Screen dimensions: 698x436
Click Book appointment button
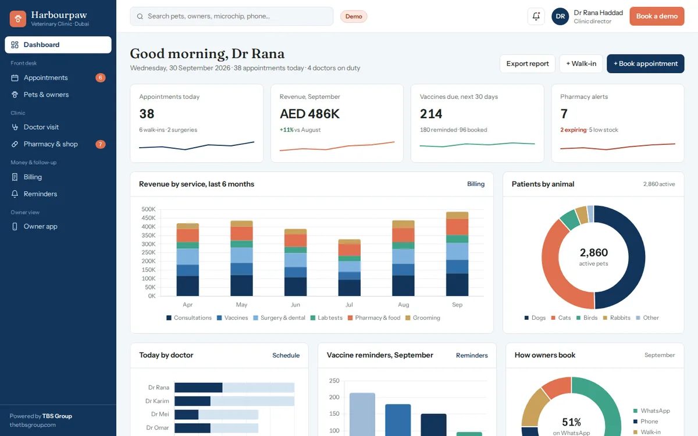[646, 64]
